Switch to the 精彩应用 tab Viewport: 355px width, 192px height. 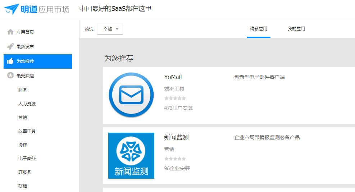pos(259,29)
